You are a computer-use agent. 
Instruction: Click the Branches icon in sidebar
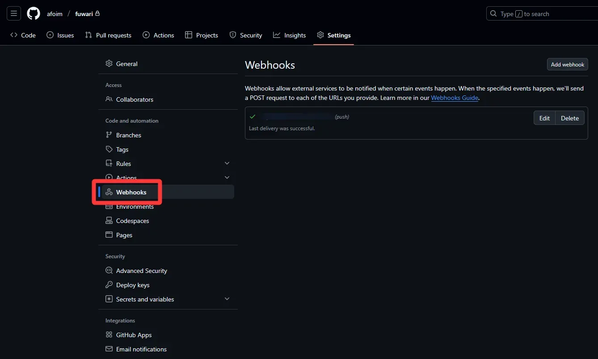109,135
